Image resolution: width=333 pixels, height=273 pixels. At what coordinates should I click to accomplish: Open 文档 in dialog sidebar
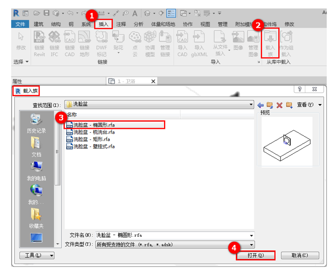(x=36, y=147)
